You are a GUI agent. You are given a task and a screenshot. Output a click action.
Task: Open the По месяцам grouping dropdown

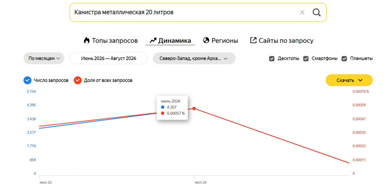pyautogui.click(x=44, y=58)
